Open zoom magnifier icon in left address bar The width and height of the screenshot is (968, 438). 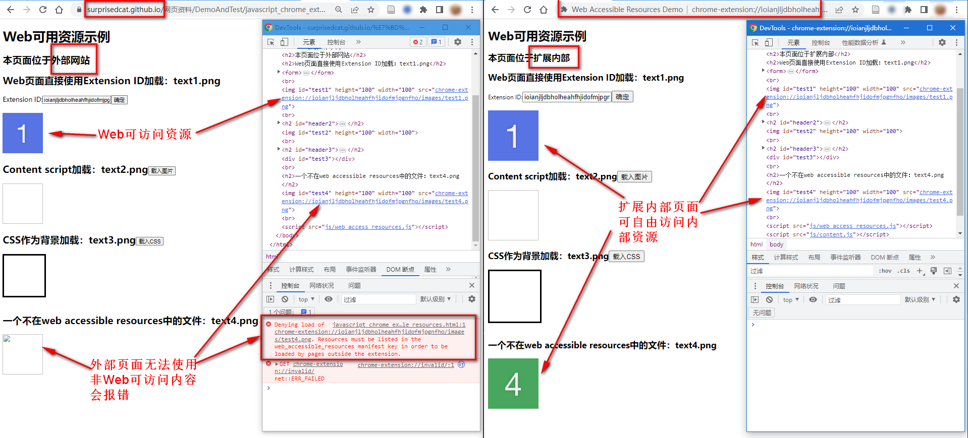[x=339, y=10]
